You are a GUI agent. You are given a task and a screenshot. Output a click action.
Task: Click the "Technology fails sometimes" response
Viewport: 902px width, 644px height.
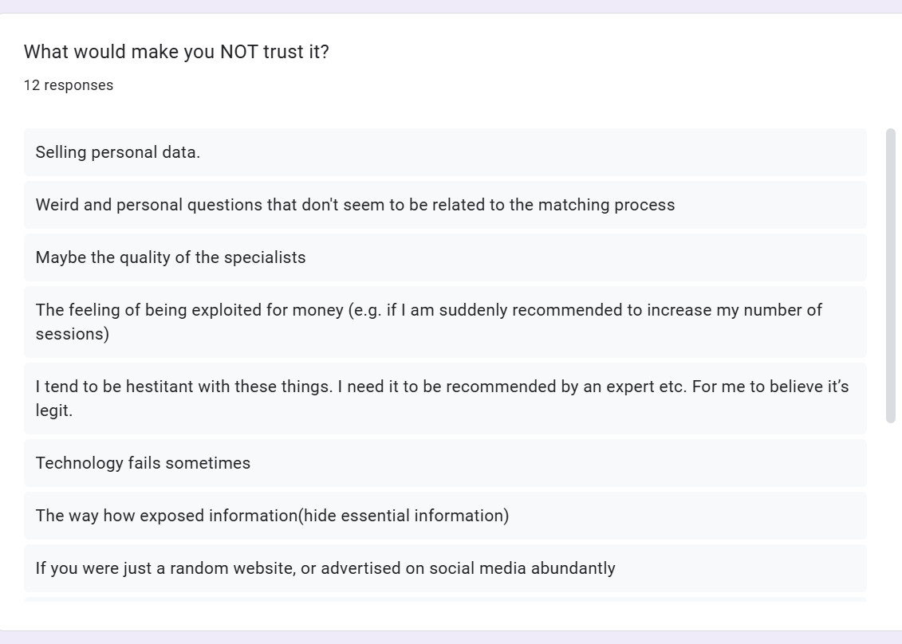coord(143,463)
